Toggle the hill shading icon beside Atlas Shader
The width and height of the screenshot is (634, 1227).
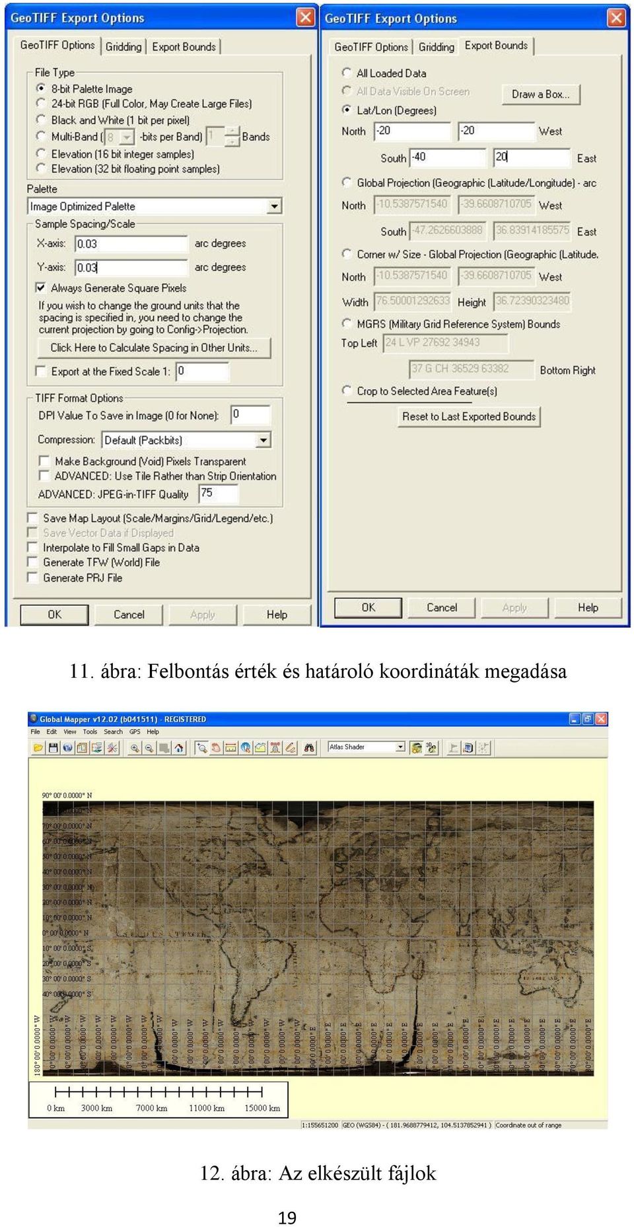point(416,747)
